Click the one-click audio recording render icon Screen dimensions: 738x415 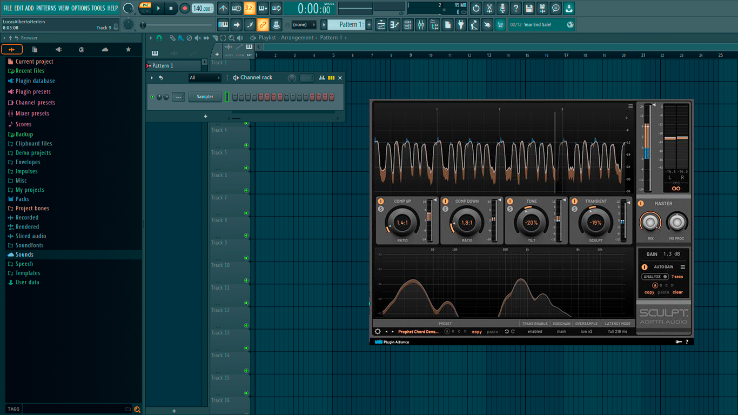tap(542, 8)
